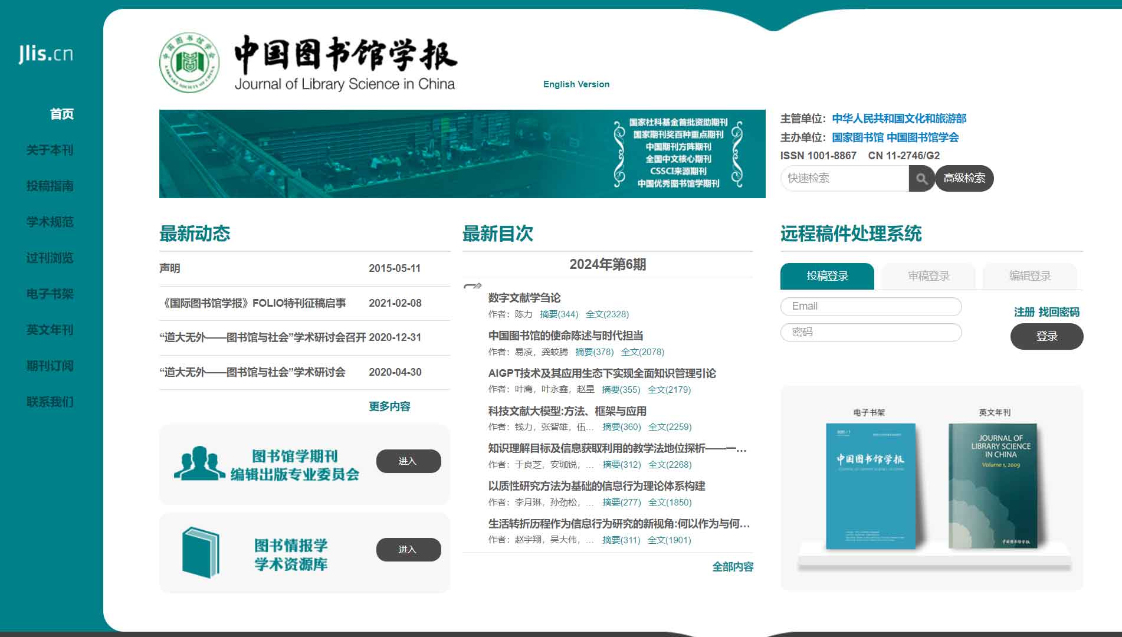The image size is (1122, 637).
Task: Click the 注册 link
Action: coord(1024,312)
